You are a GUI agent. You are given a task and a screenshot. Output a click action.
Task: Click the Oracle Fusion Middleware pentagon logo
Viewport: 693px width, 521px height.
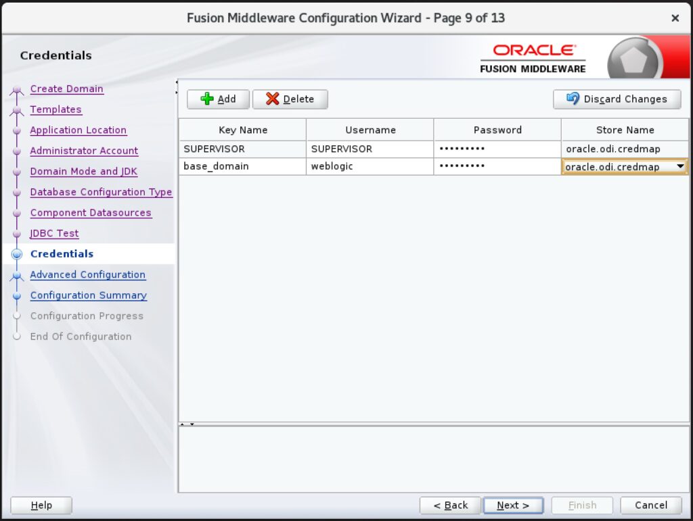[x=633, y=60]
